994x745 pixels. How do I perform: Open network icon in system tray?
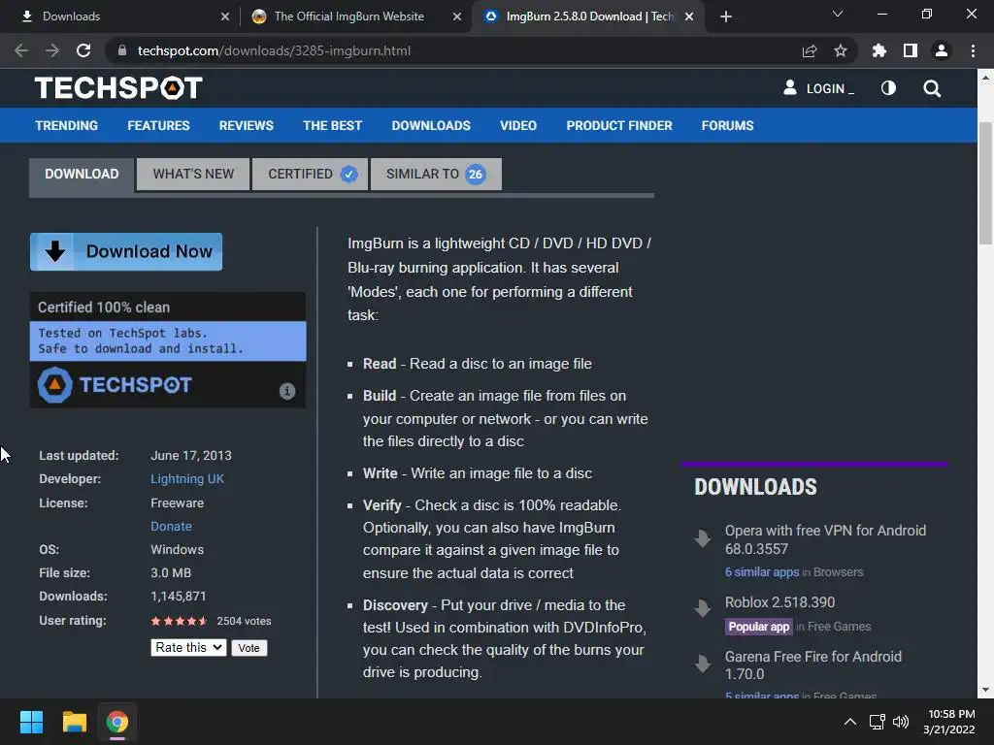coord(878,722)
